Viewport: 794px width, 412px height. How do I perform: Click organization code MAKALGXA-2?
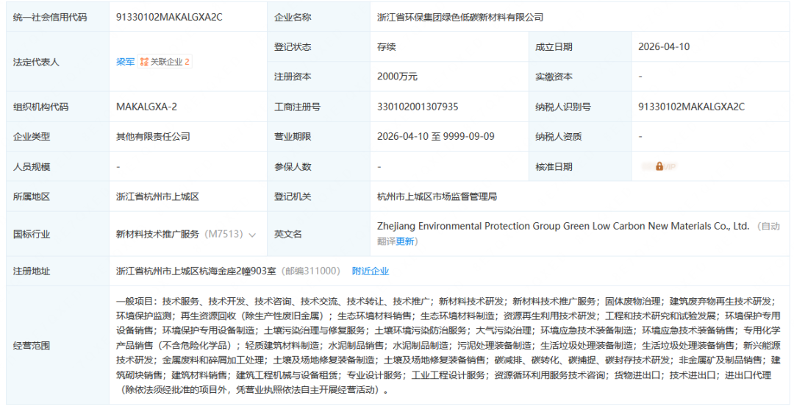click(146, 107)
